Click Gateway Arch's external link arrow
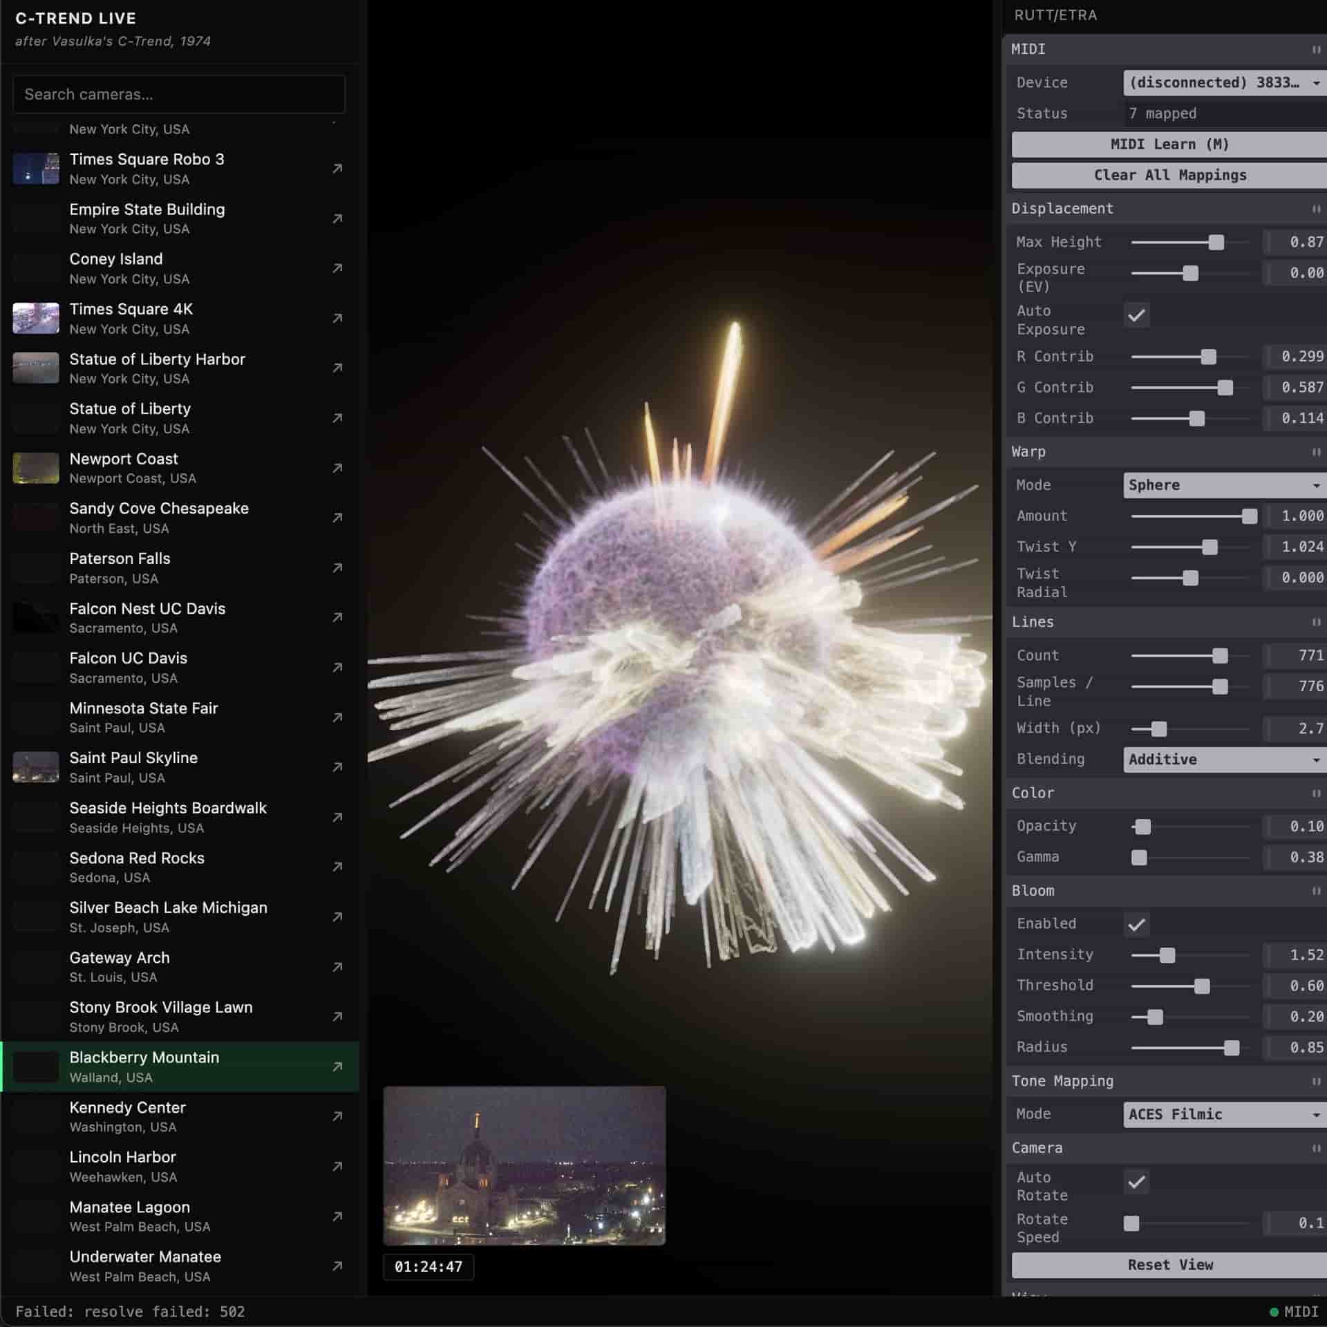The image size is (1327, 1327). 337,967
